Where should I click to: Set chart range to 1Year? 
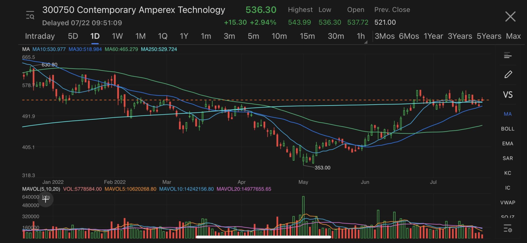[x=433, y=36]
